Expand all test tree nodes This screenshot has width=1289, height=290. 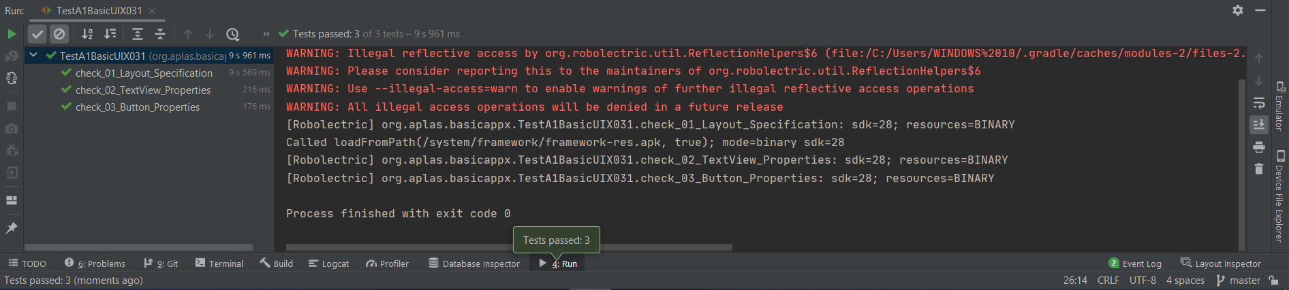point(137,34)
